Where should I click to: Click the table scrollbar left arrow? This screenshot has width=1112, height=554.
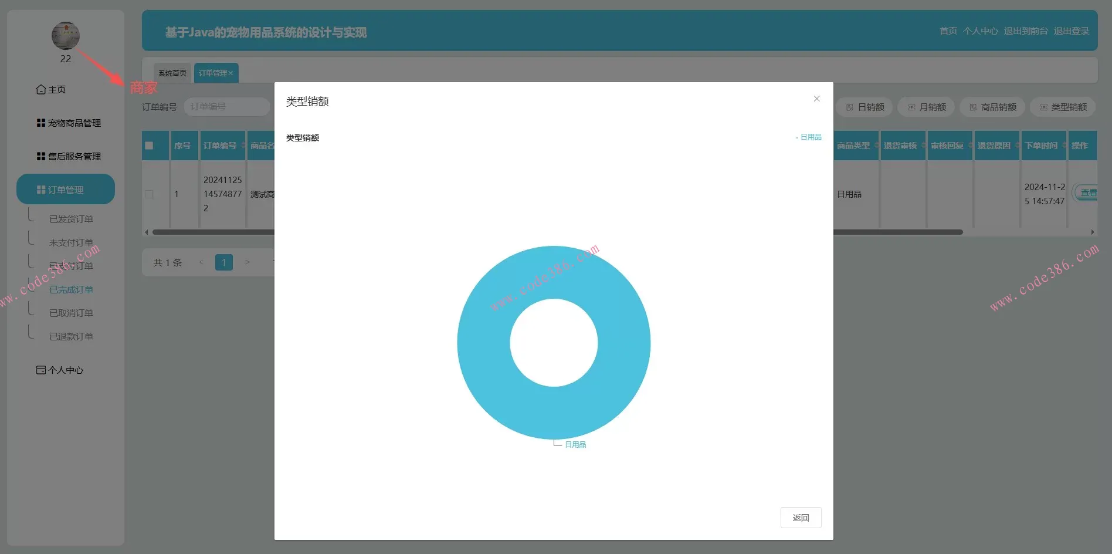[x=147, y=232]
